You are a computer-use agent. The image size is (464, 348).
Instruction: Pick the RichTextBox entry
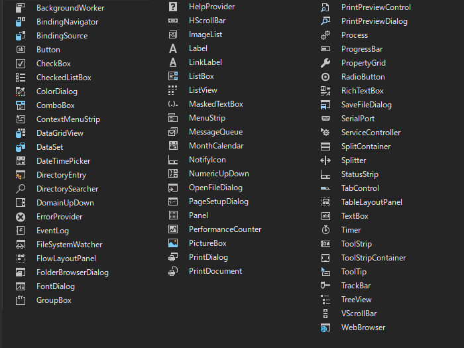(x=363, y=91)
